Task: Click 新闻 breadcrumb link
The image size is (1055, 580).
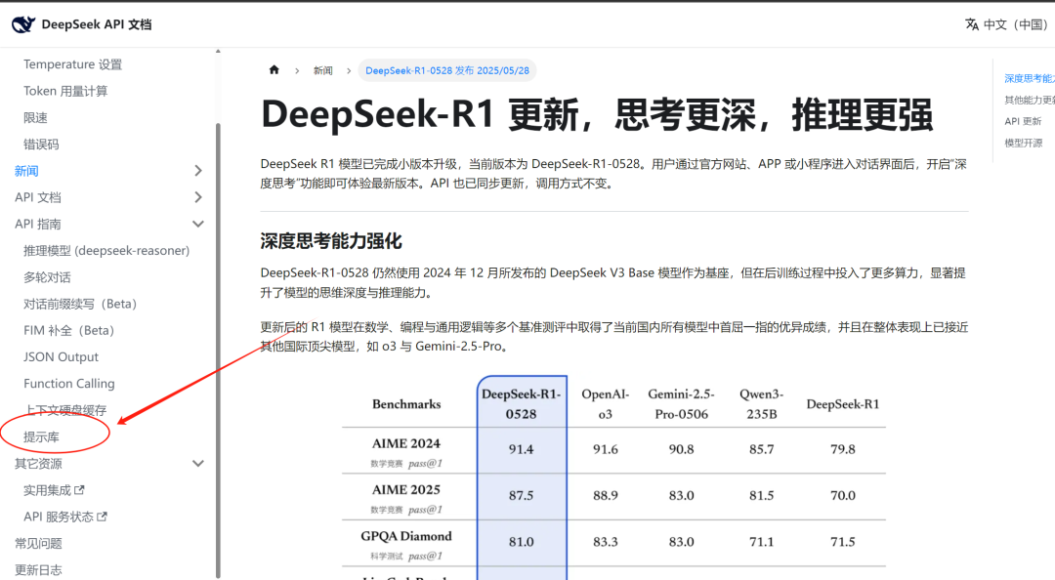Action: (x=323, y=70)
